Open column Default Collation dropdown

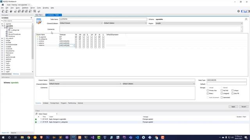pyautogui.click(x=159, y=84)
